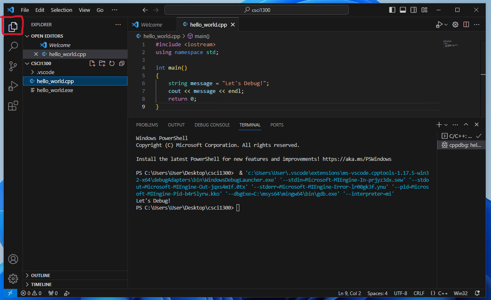
Task: Open the Selection menu
Action: 61,10
